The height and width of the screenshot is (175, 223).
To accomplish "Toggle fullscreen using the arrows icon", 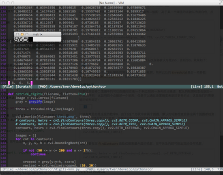I will point(221,3).
